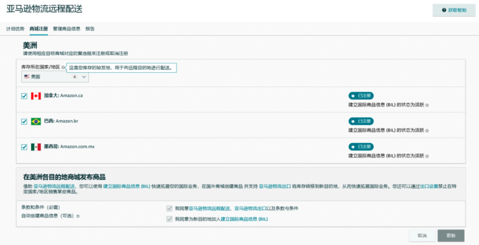Click the Canada flag icon
The height and width of the screenshot is (245, 479).
pyautogui.click(x=36, y=96)
